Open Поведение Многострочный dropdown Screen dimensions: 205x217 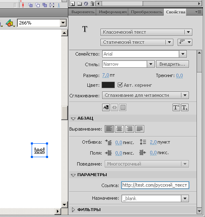click(147, 164)
